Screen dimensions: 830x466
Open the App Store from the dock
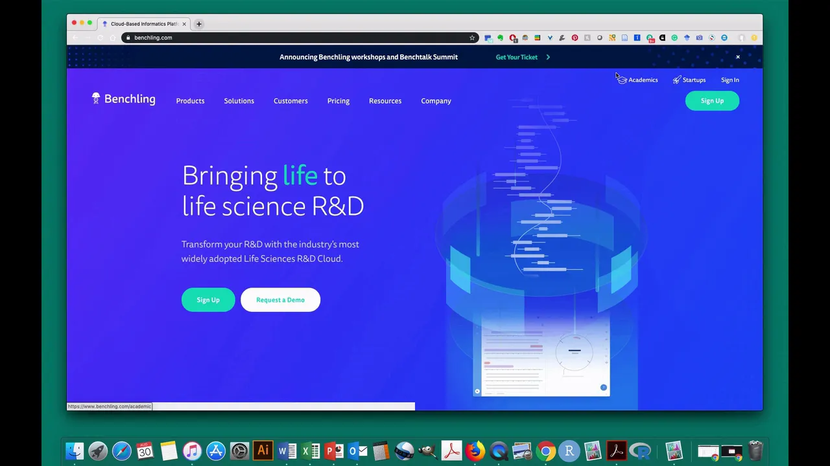click(x=216, y=450)
